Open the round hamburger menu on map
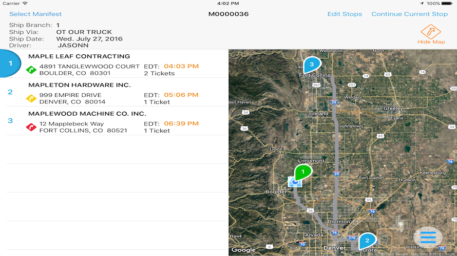 coord(428,237)
